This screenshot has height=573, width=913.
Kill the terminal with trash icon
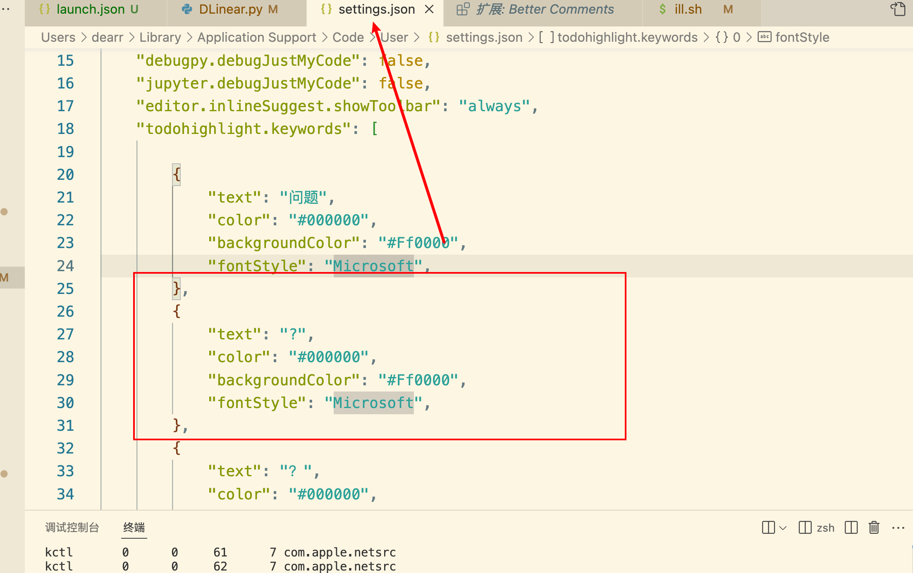(x=874, y=528)
